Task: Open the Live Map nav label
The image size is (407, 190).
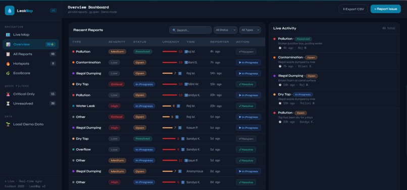Action: point(21,35)
